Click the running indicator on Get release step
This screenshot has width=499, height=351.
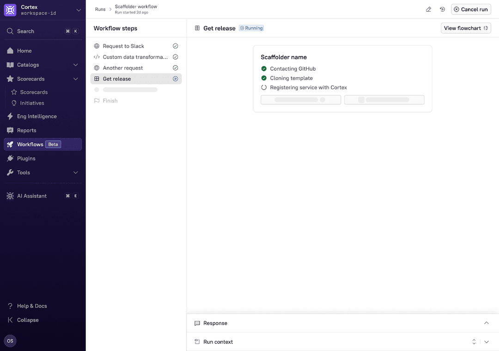(175, 79)
